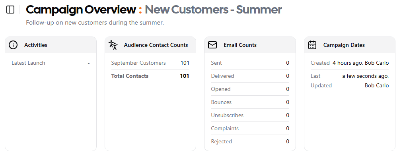Click the Campaign Dates calendar icon

(x=312, y=45)
